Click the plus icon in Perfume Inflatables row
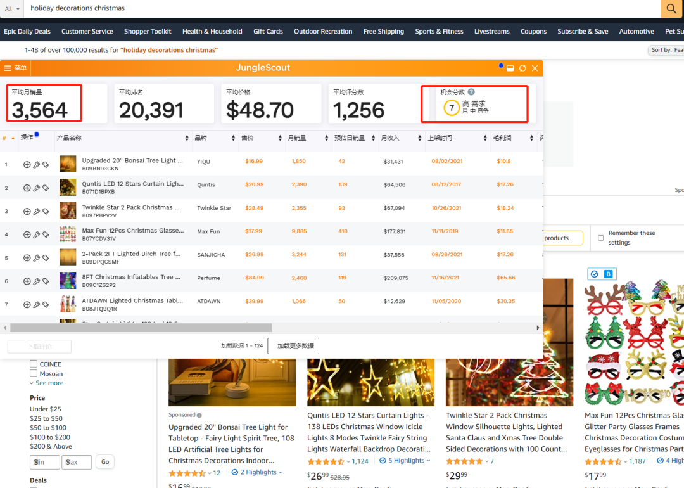684x488 pixels. (27, 281)
